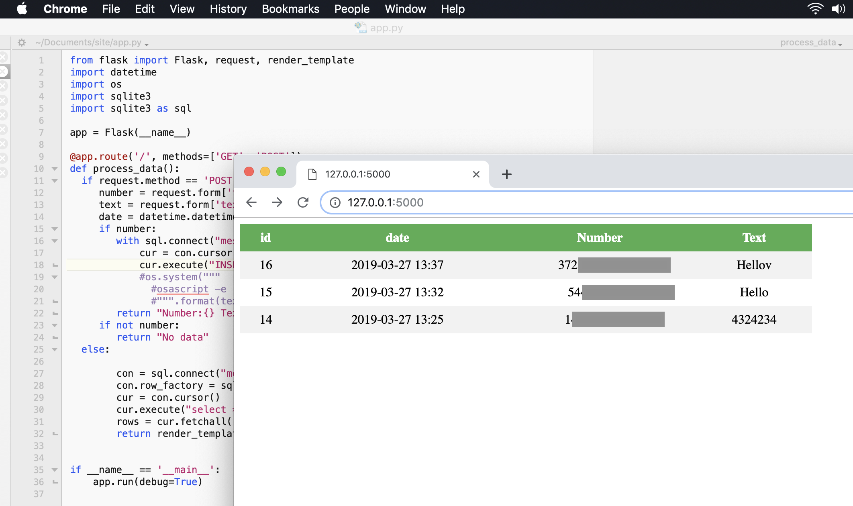Collapse the fold arrow at line 23
853x506 pixels.
pos(55,325)
